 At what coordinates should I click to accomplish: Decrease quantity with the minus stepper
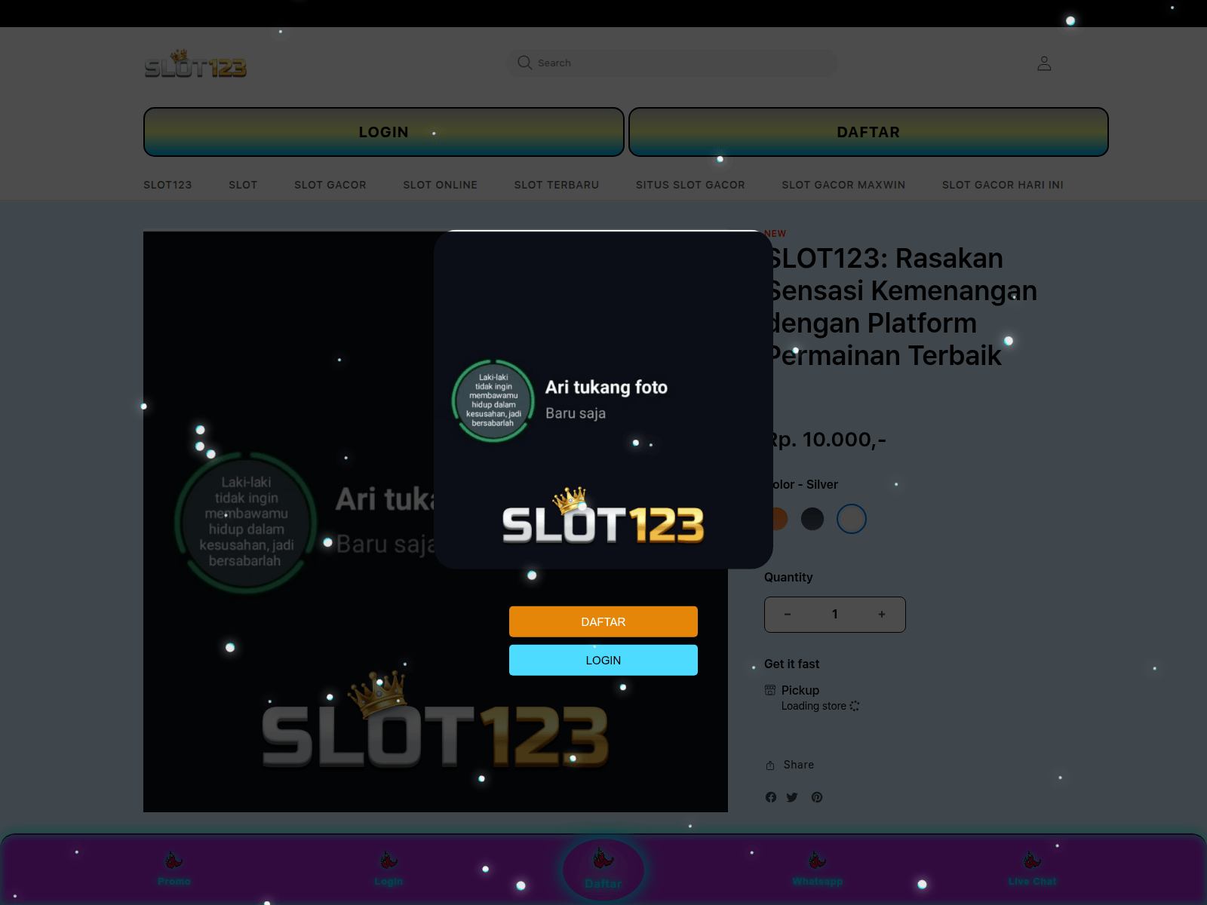tap(788, 614)
